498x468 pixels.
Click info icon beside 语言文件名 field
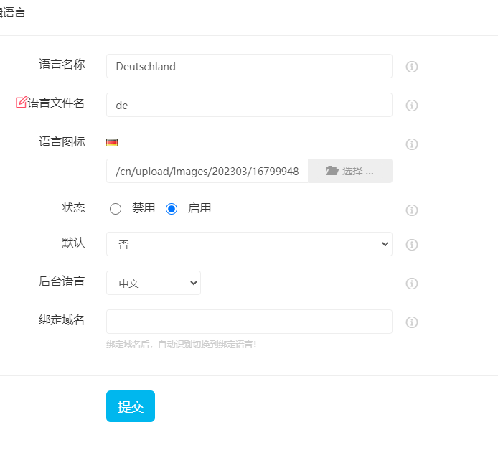pos(412,106)
